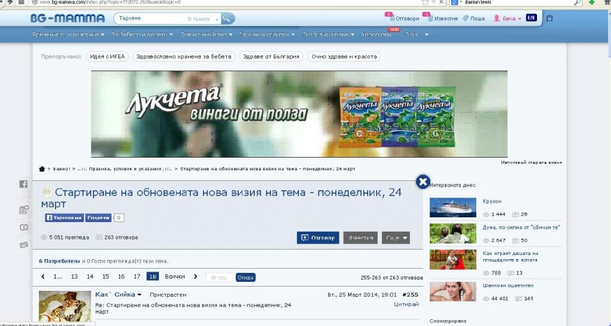Close the overlay with the round X

click(422, 182)
